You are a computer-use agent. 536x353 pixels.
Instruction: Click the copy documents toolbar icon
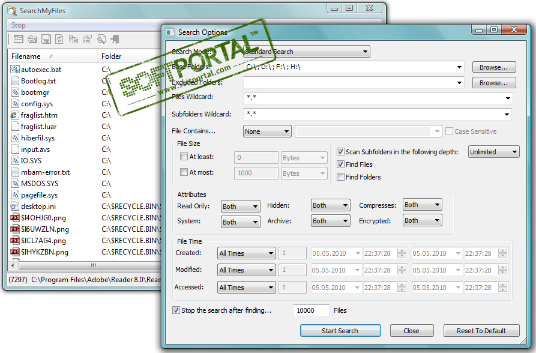73,39
